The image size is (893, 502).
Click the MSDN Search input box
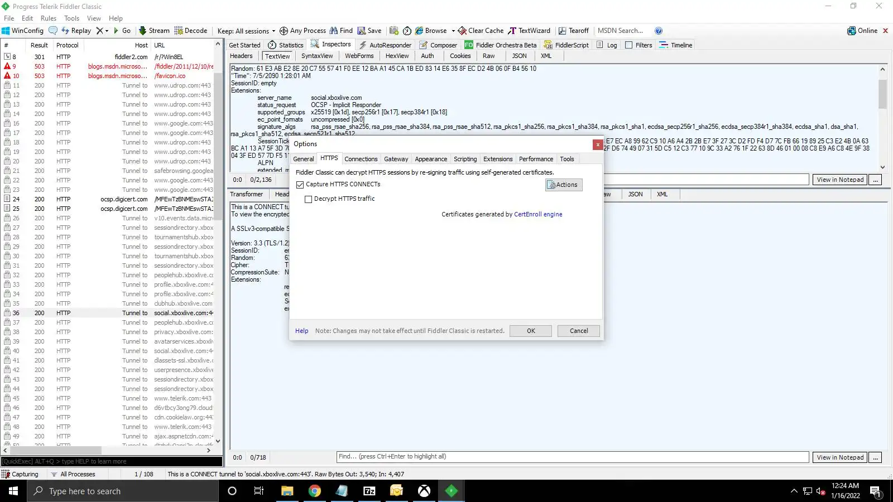[x=623, y=31]
